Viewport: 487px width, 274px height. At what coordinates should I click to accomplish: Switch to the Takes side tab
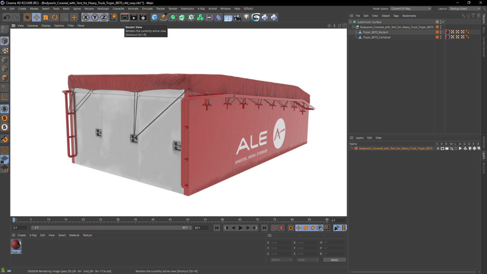coord(484,30)
